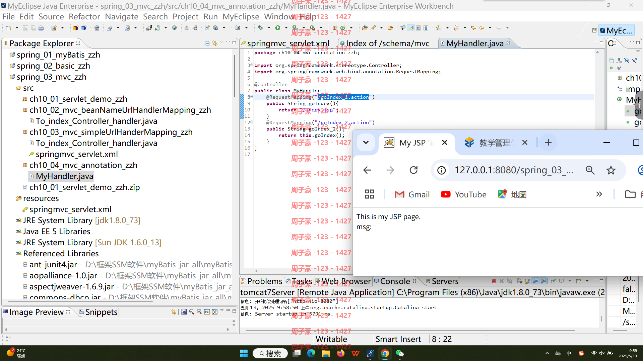Open WeChat from the taskbar
Viewport: 643px width, 361px height.
coord(400,354)
